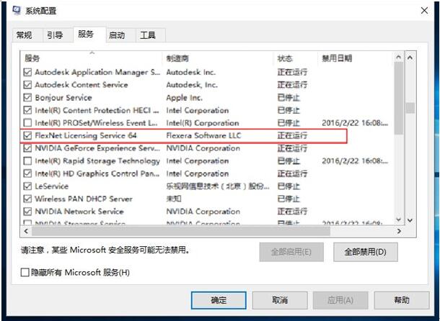Close the 系统配置 dialog

coord(424,11)
